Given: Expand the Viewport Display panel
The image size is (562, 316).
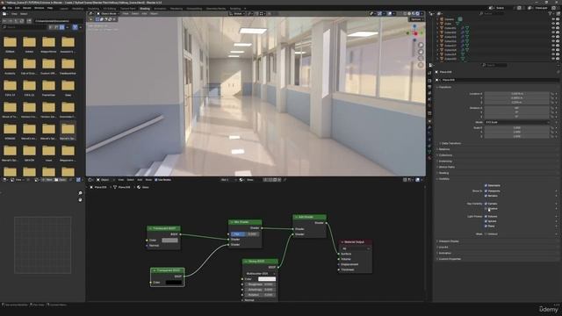Looking at the screenshot, I should [x=448, y=241].
